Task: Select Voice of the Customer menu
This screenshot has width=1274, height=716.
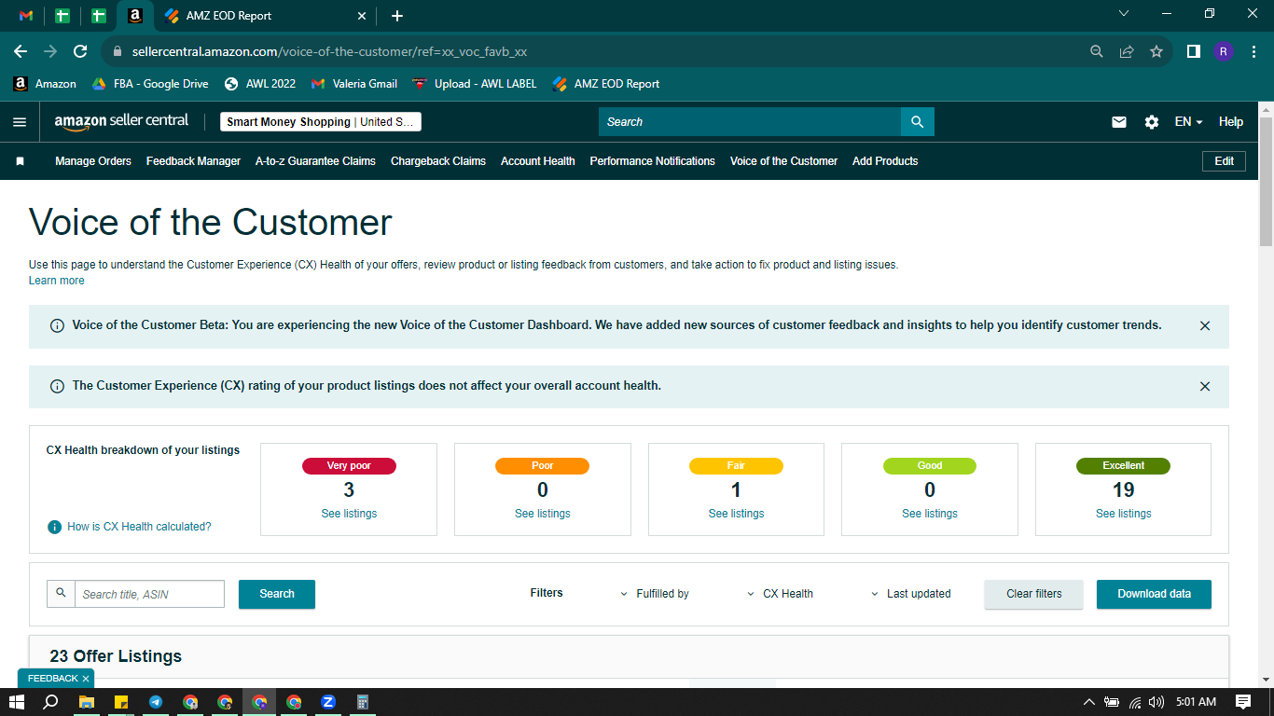Action: click(x=783, y=161)
